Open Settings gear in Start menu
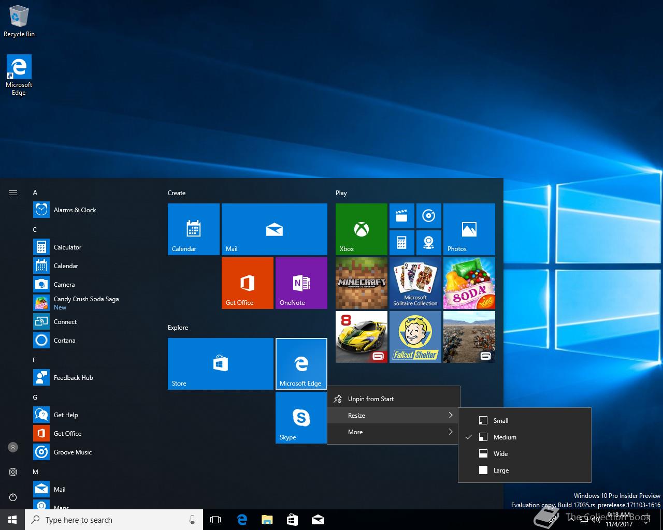 pyautogui.click(x=13, y=472)
